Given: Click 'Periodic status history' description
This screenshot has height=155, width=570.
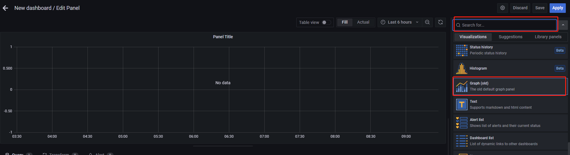Looking at the screenshot, I should (488, 53).
